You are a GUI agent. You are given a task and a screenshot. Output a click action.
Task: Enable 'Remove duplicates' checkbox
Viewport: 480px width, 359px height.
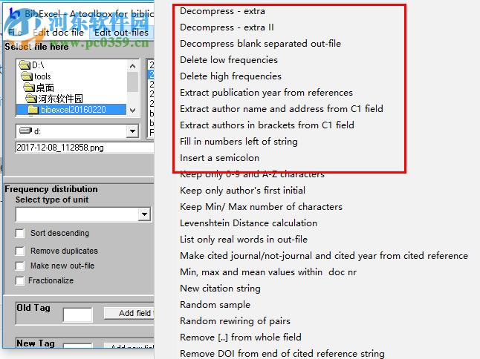pyautogui.click(x=20, y=251)
